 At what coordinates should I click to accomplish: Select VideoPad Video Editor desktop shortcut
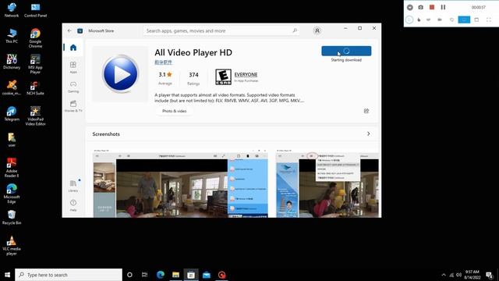(35, 116)
